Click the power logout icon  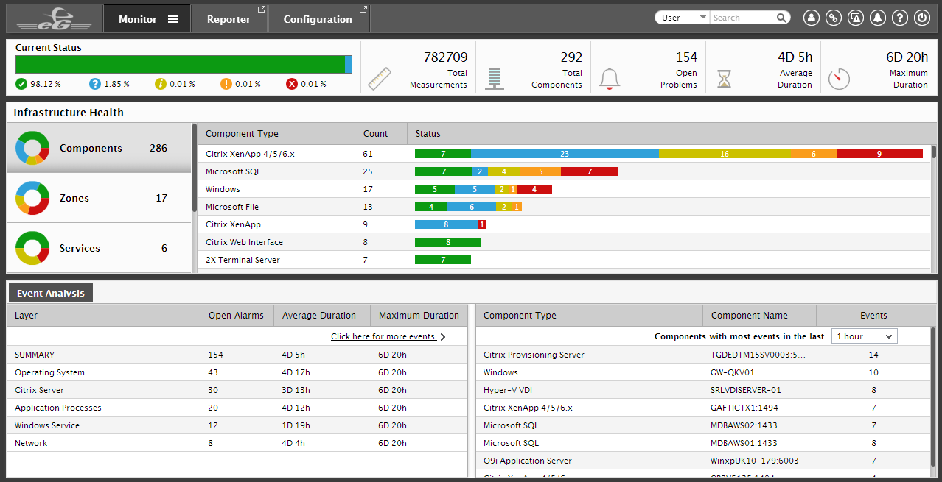(921, 18)
